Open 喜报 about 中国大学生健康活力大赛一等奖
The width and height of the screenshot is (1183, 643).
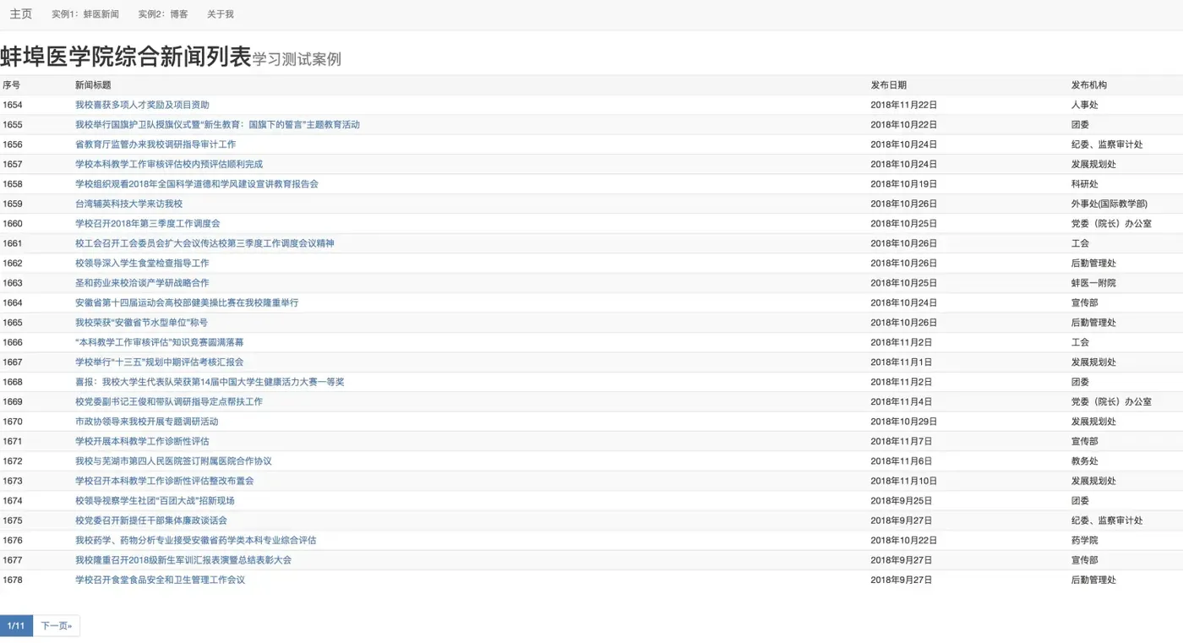tap(210, 382)
